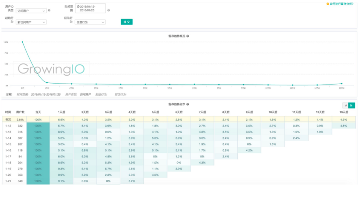Viewport: 358px width, 198px height.
Task: Select the 1-15 row date label
Action: tap(8, 144)
